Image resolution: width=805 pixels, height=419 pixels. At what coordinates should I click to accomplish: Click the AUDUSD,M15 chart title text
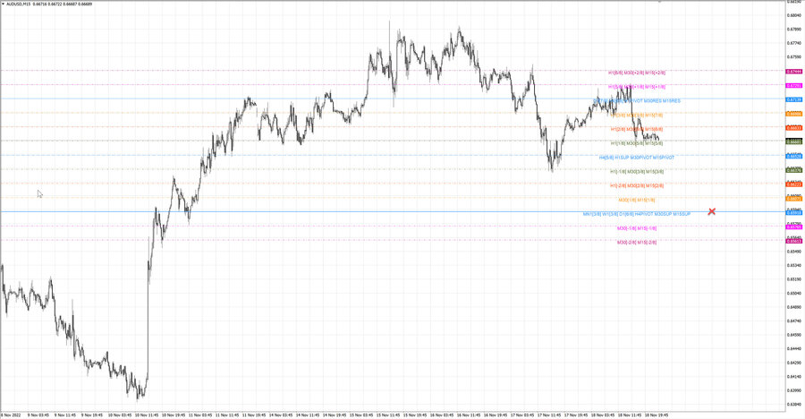click(x=19, y=4)
